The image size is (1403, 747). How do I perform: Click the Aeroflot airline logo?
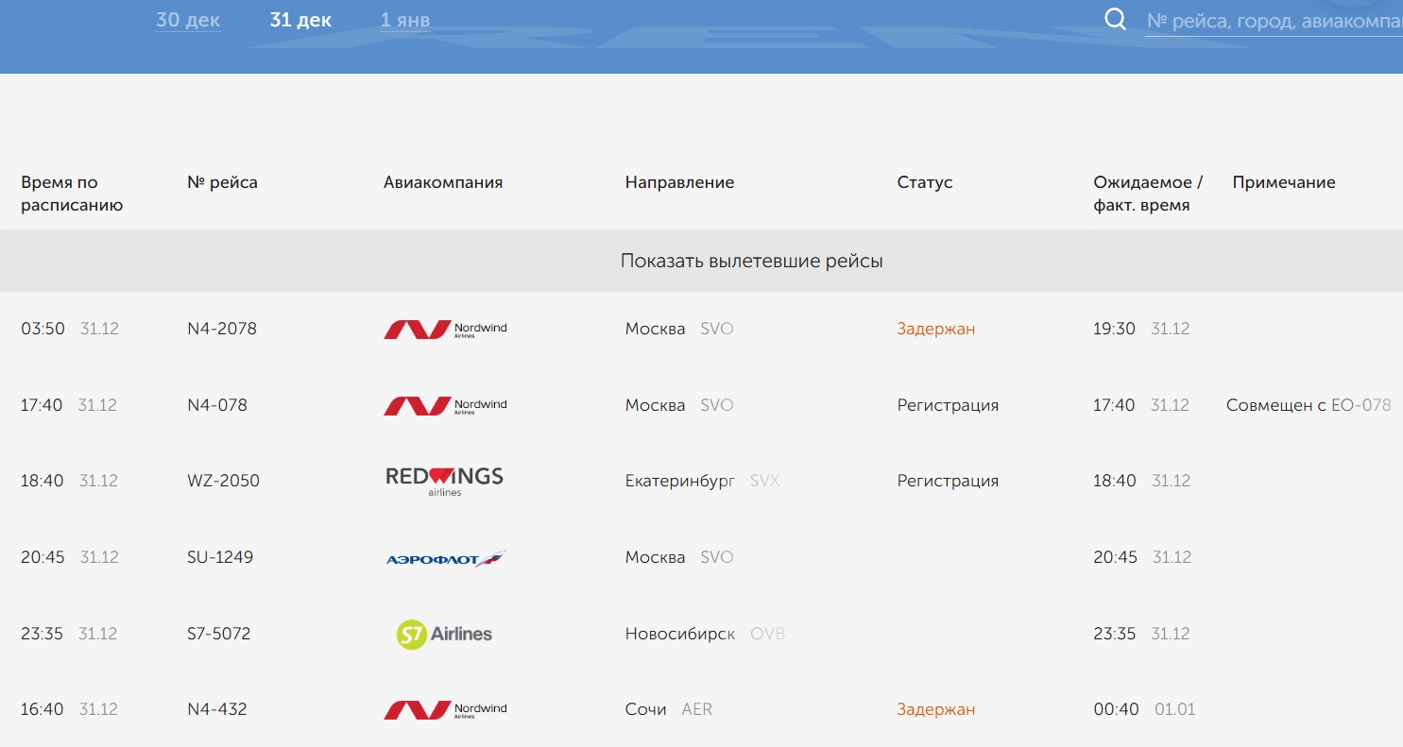pyautogui.click(x=445, y=558)
